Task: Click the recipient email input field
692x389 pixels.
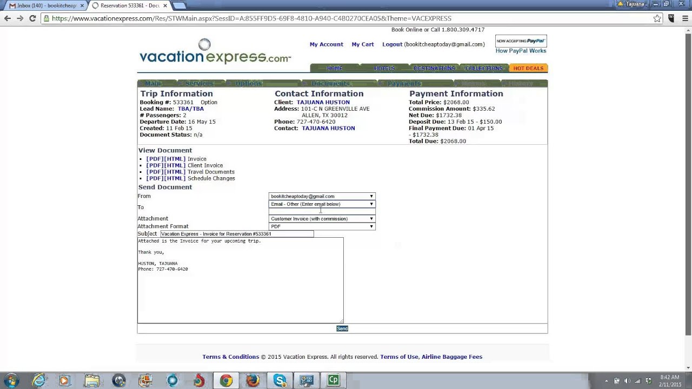Action: click(322, 211)
